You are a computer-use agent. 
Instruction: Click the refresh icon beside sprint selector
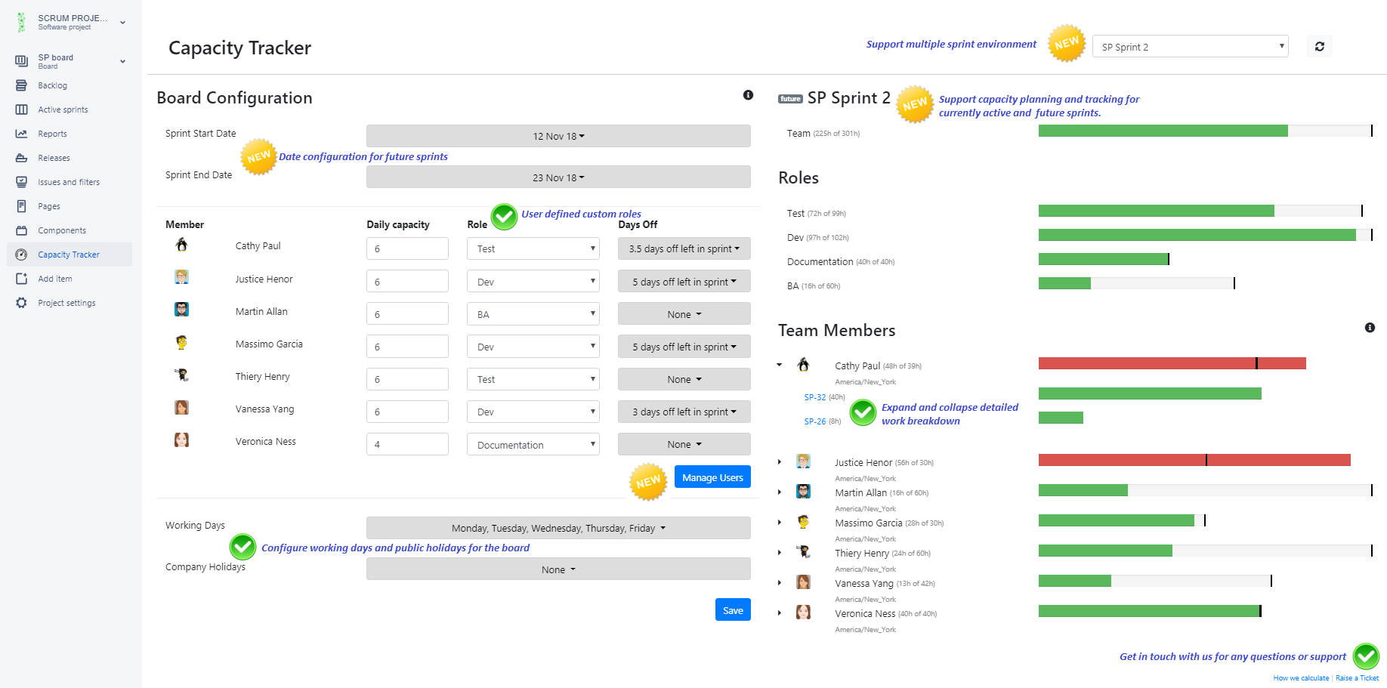click(x=1320, y=46)
